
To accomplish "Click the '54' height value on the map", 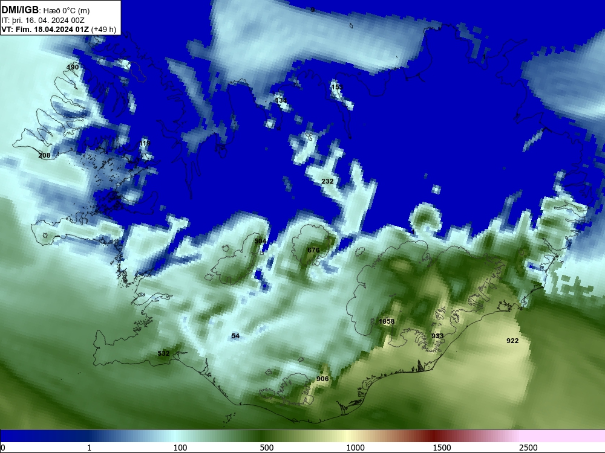I will click(x=235, y=336).
